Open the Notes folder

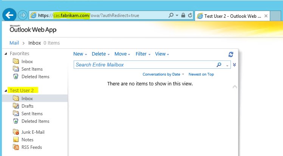(x=28, y=140)
